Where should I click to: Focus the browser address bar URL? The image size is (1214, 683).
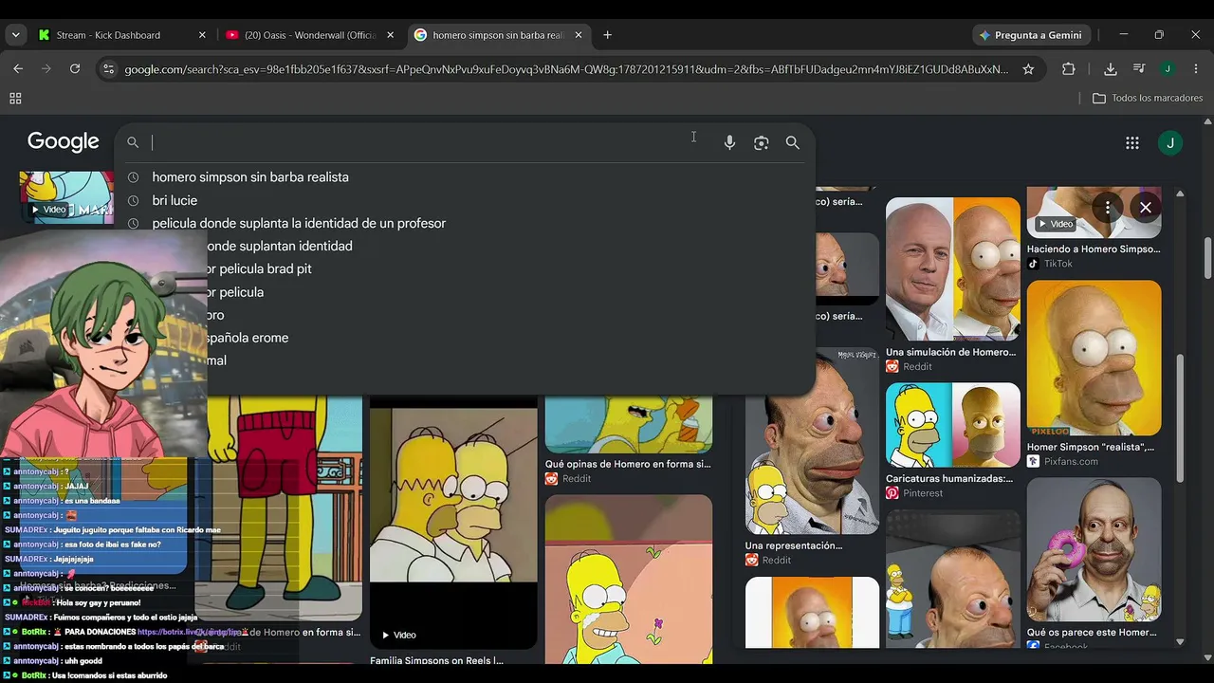click(x=566, y=69)
